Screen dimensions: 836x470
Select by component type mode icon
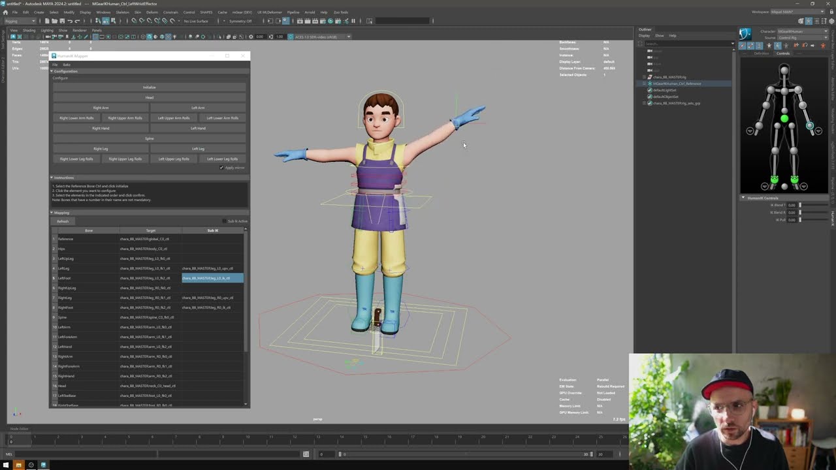tap(112, 21)
